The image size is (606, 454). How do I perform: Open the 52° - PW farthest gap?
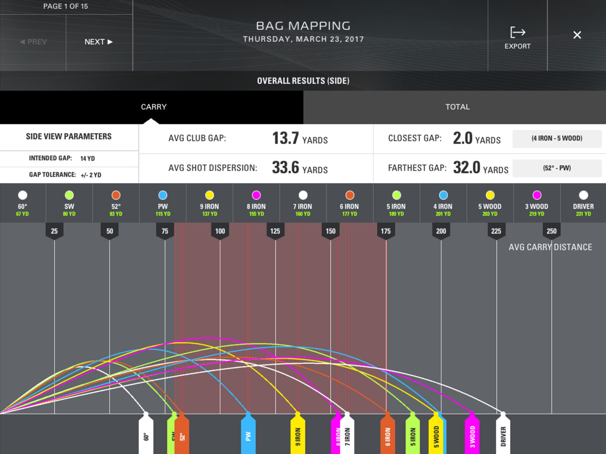(x=557, y=168)
